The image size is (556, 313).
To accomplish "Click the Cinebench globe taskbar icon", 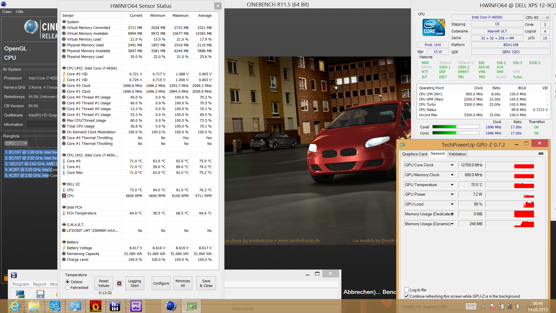I will click(171, 306).
